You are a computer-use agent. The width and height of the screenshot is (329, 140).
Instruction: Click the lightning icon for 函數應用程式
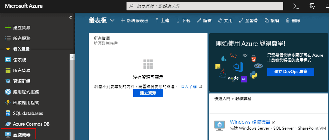[8, 102]
